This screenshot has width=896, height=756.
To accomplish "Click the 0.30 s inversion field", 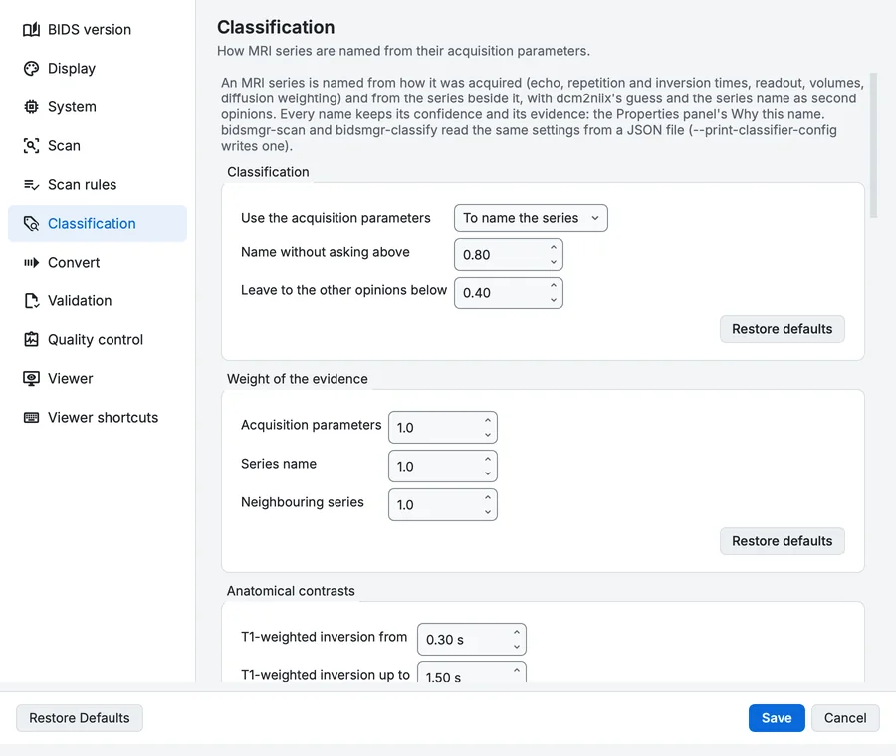I will coord(472,639).
